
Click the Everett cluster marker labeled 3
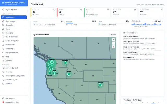[52, 62]
